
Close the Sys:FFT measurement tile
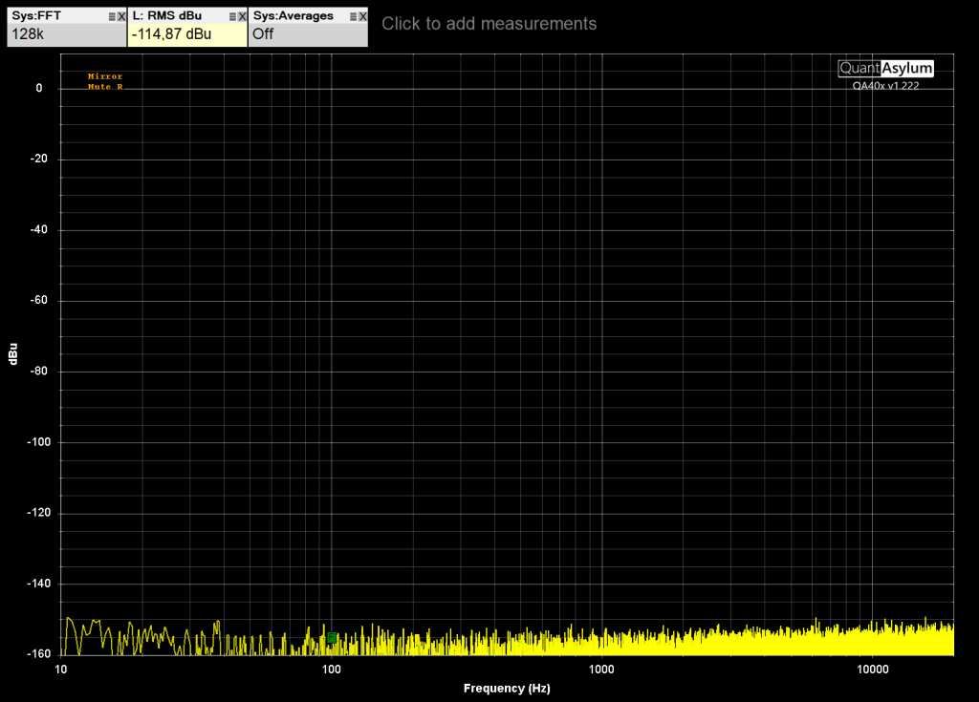click(121, 16)
